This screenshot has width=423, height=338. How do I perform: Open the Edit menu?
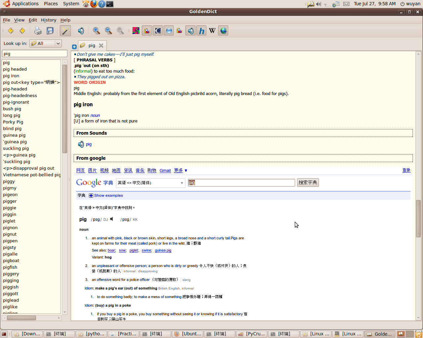click(33, 20)
